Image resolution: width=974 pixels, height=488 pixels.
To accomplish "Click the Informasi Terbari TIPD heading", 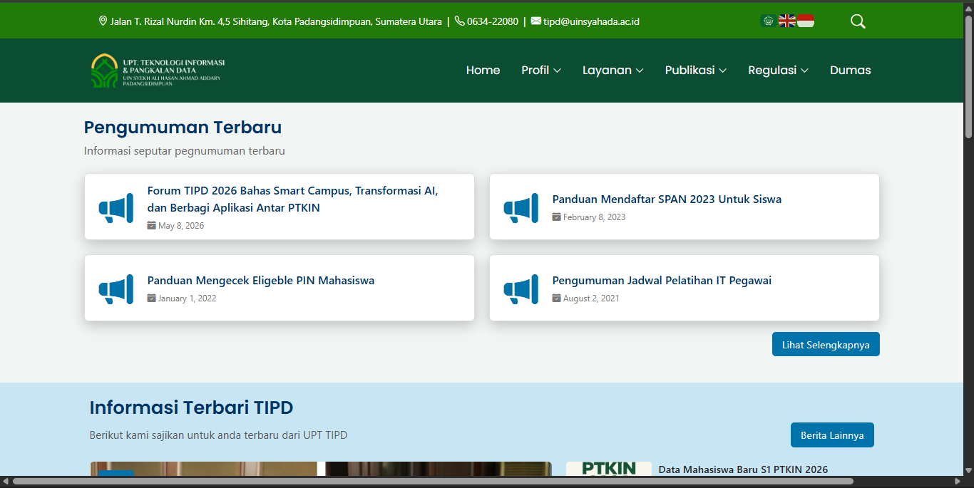I will (191, 407).
